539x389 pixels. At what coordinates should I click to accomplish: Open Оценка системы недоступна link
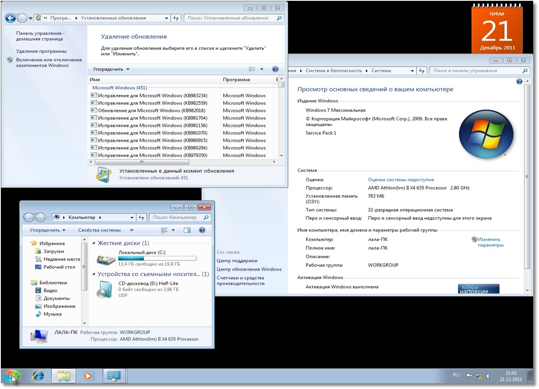tap(401, 180)
